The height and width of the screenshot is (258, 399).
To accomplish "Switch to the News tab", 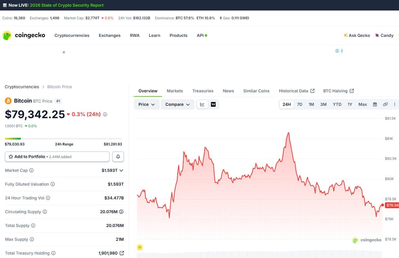I will point(228,91).
